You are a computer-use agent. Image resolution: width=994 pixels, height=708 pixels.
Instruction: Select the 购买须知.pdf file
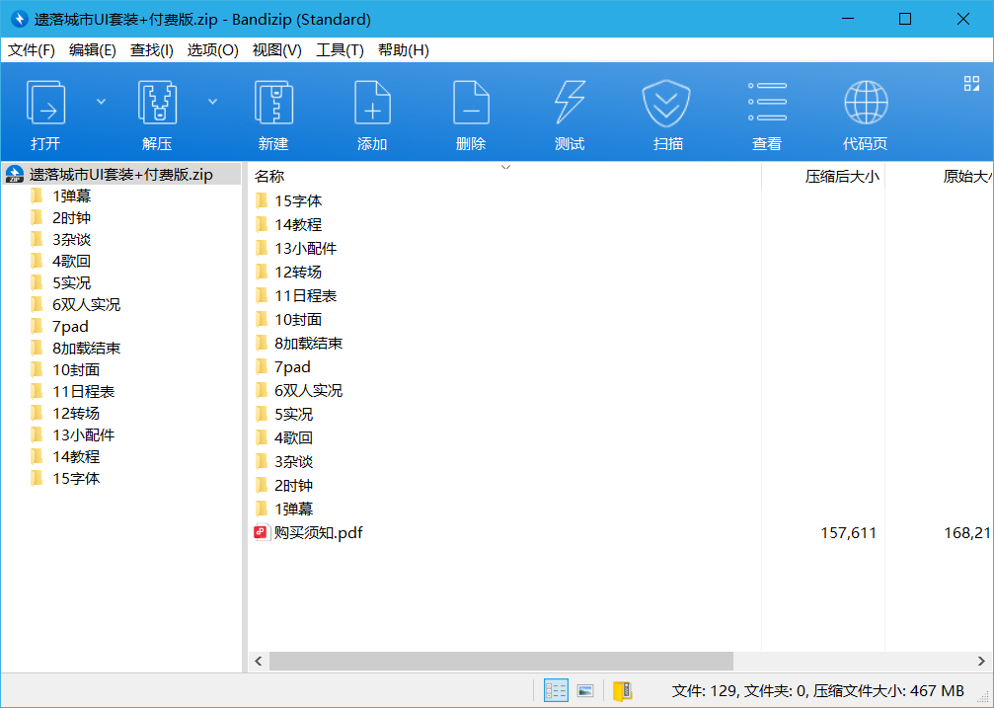pos(318,532)
